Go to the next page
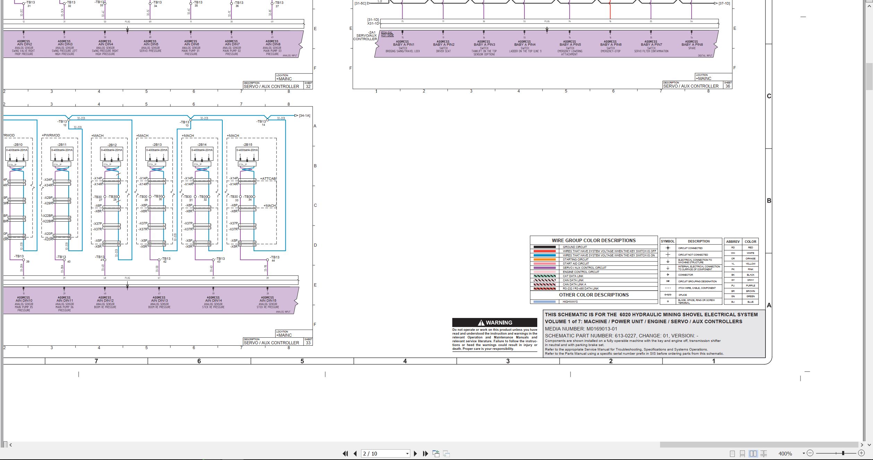Screen dimensions: 873x460 coord(415,453)
